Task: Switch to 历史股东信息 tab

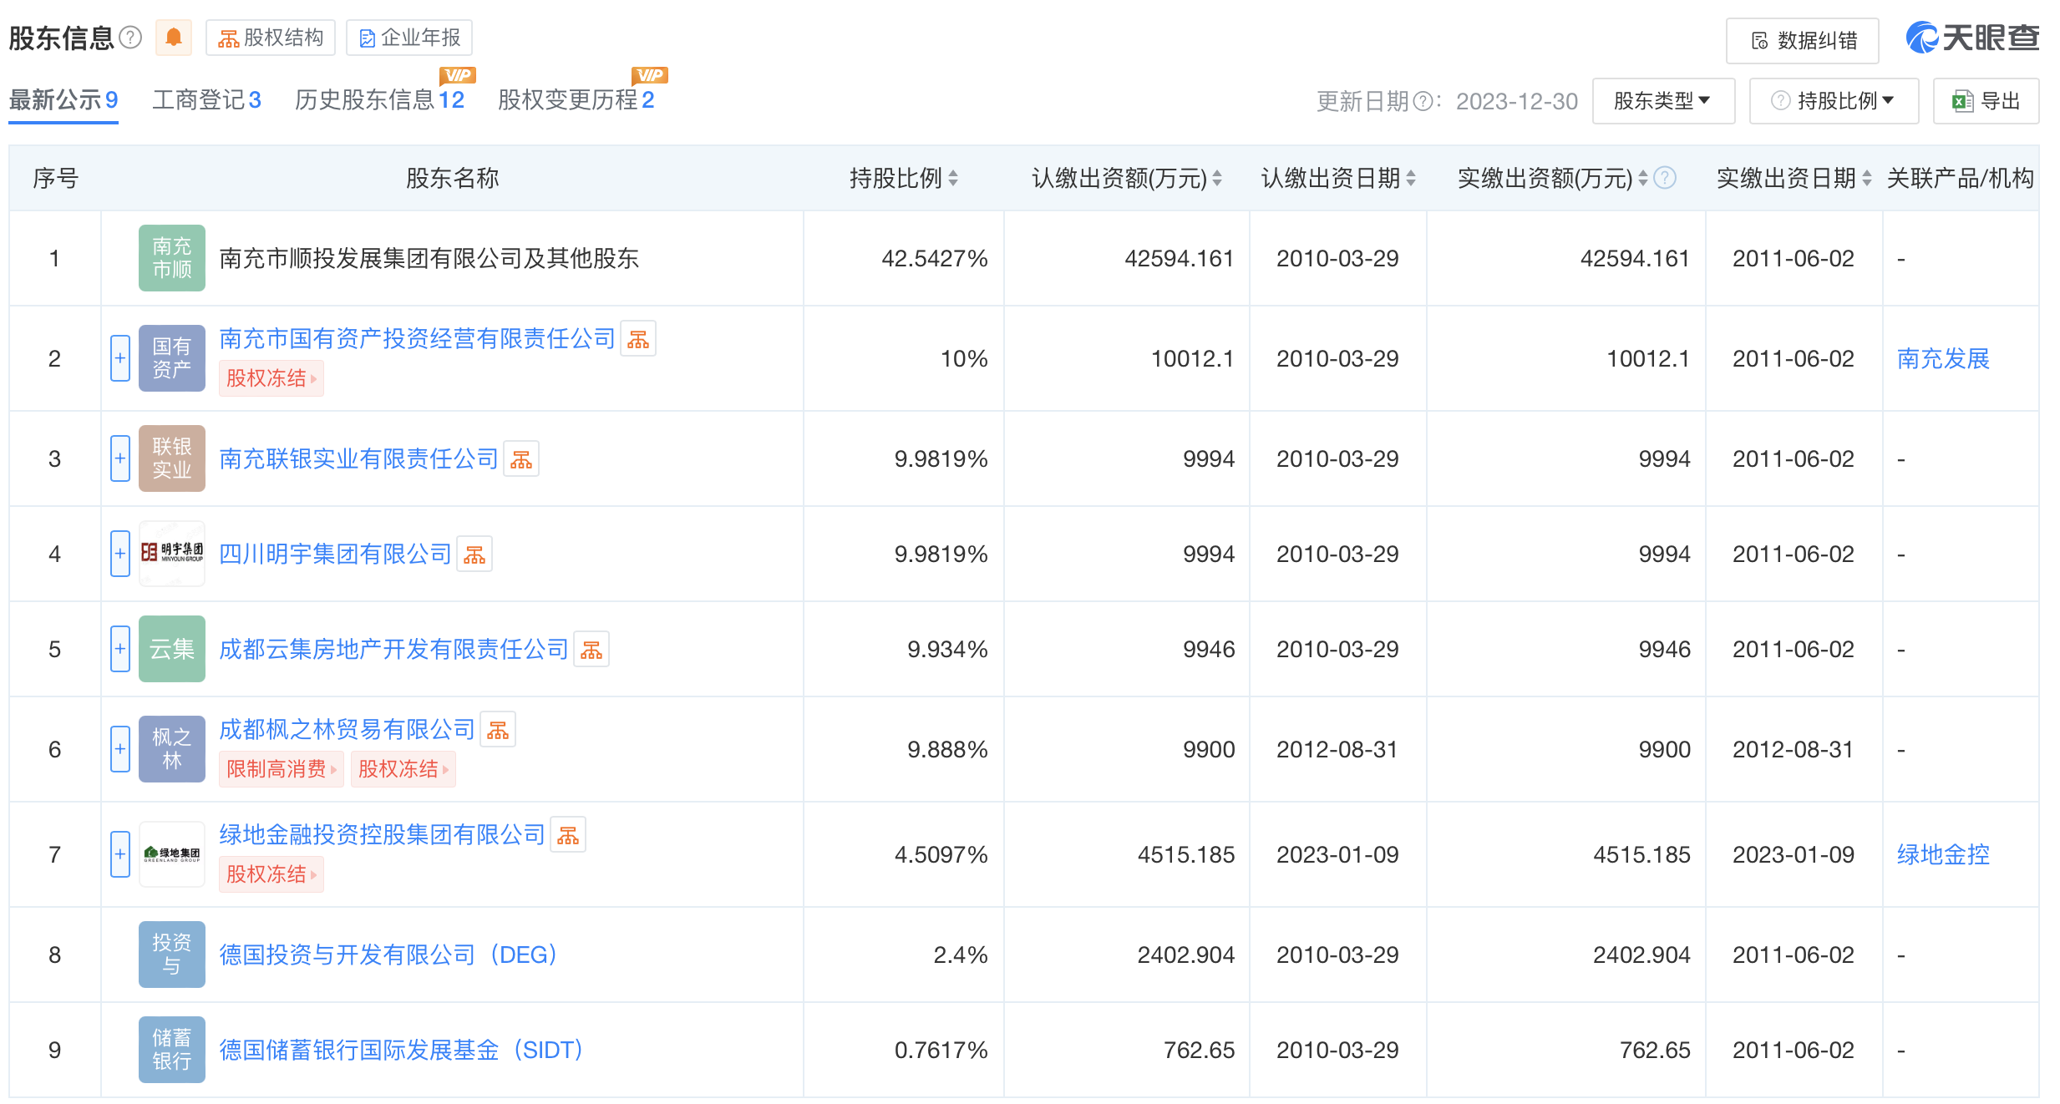Action: (x=380, y=100)
